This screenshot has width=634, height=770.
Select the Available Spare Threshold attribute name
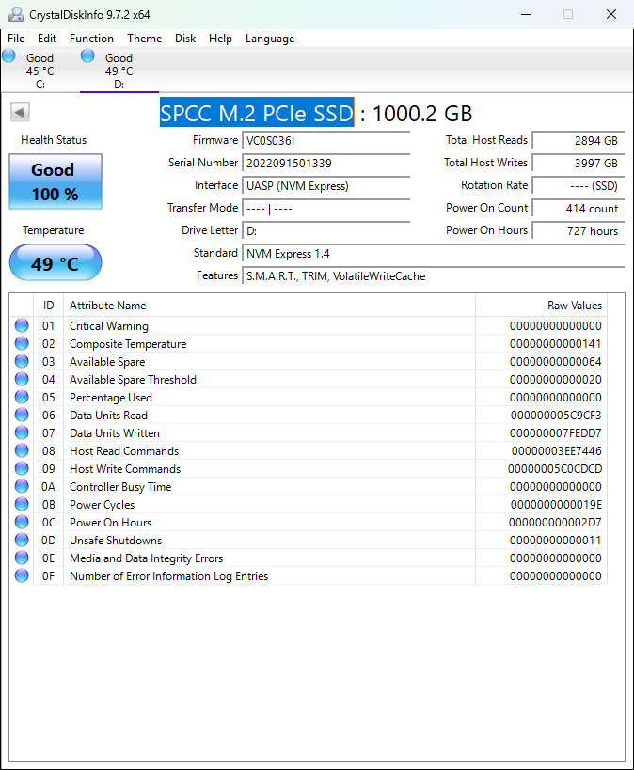pyautogui.click(x=133, y=380)
